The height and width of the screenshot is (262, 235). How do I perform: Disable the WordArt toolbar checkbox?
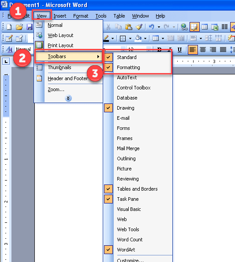108,250
